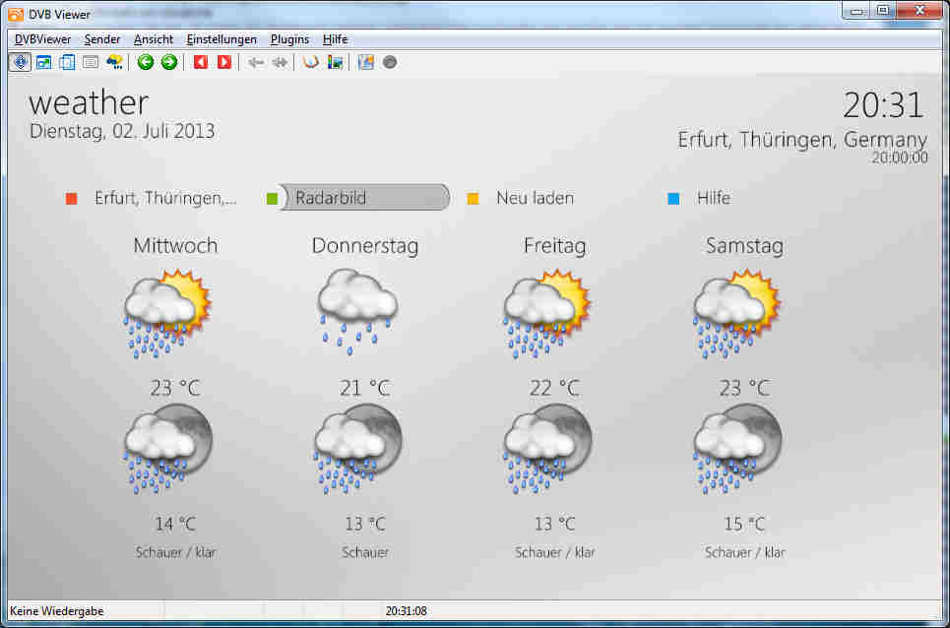Click Samstag low temperature 15 °C
This screenshot has width=950, height=628.
(x=744, y=524)
